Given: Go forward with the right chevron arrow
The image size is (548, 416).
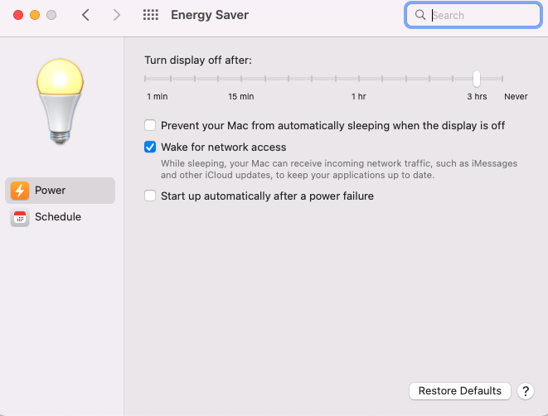Looking at the screenshot, I should (117, 15).
